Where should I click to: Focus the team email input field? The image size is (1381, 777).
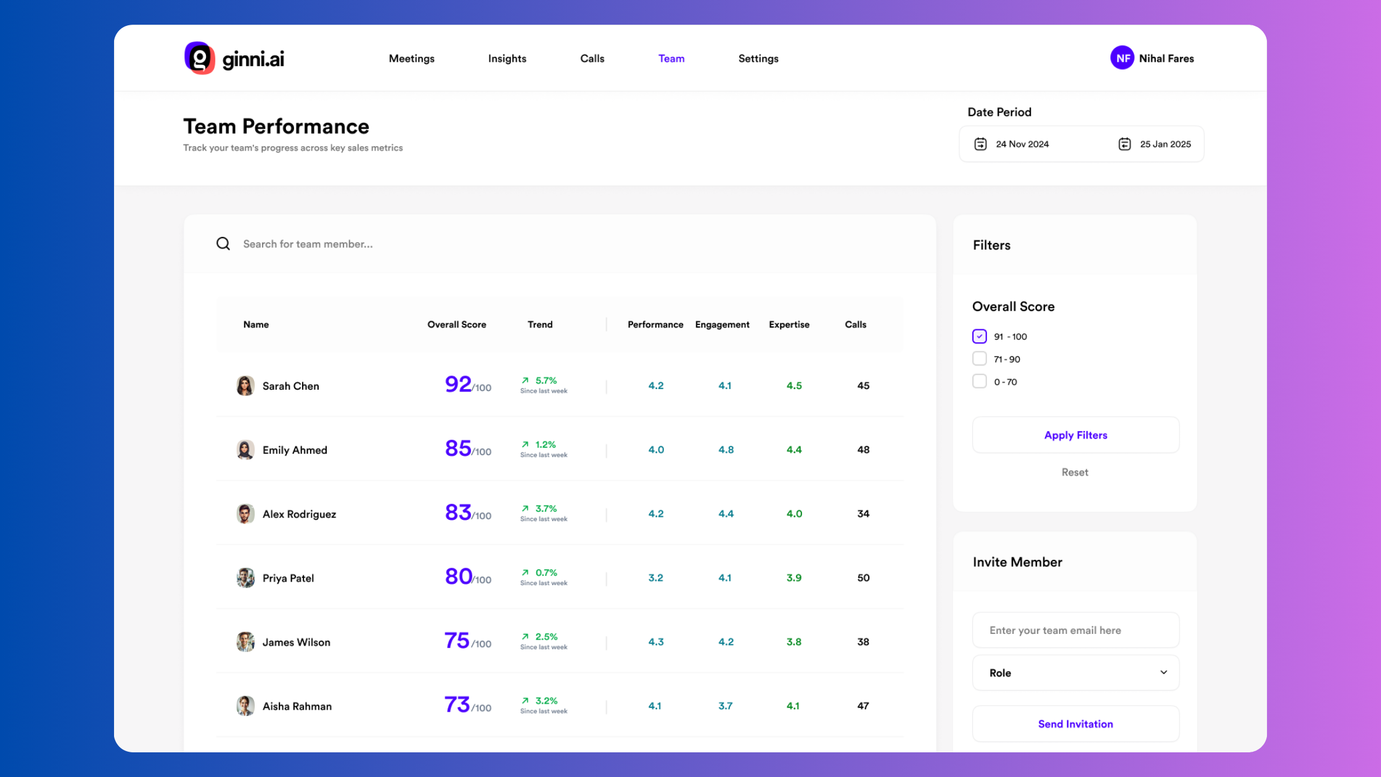point(1076,630)
